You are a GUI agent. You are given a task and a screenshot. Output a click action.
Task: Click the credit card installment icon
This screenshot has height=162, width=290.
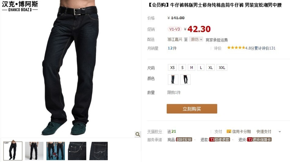coord(229,131)
